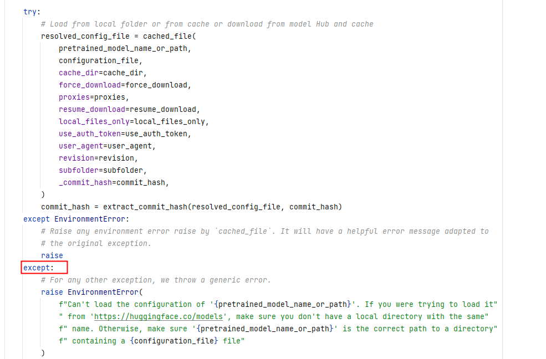Click 'user_agent=user_agent,' line
The width and height of the screenshot is (546, 359).
click(107, 146)
